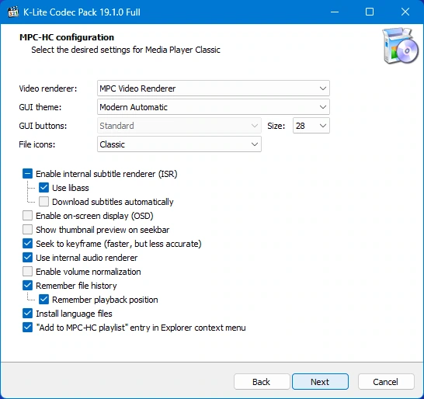
Task: Check Show thumbnail preview on seekbar
Action: tap(28, 230)
